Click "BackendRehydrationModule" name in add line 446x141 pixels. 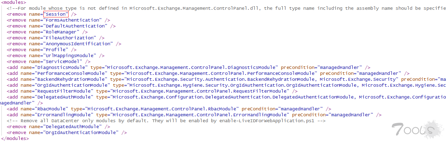coord(71,79)
